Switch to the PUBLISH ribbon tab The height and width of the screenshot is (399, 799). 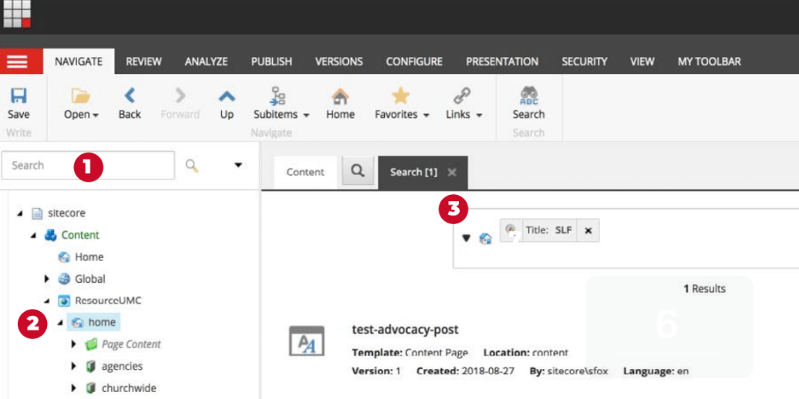tap(271, 62)
